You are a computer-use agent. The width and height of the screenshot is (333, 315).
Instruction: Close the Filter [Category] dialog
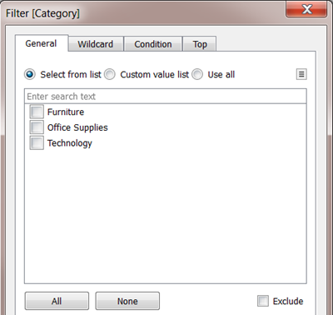pyautogui.click(x=306, y=9)
